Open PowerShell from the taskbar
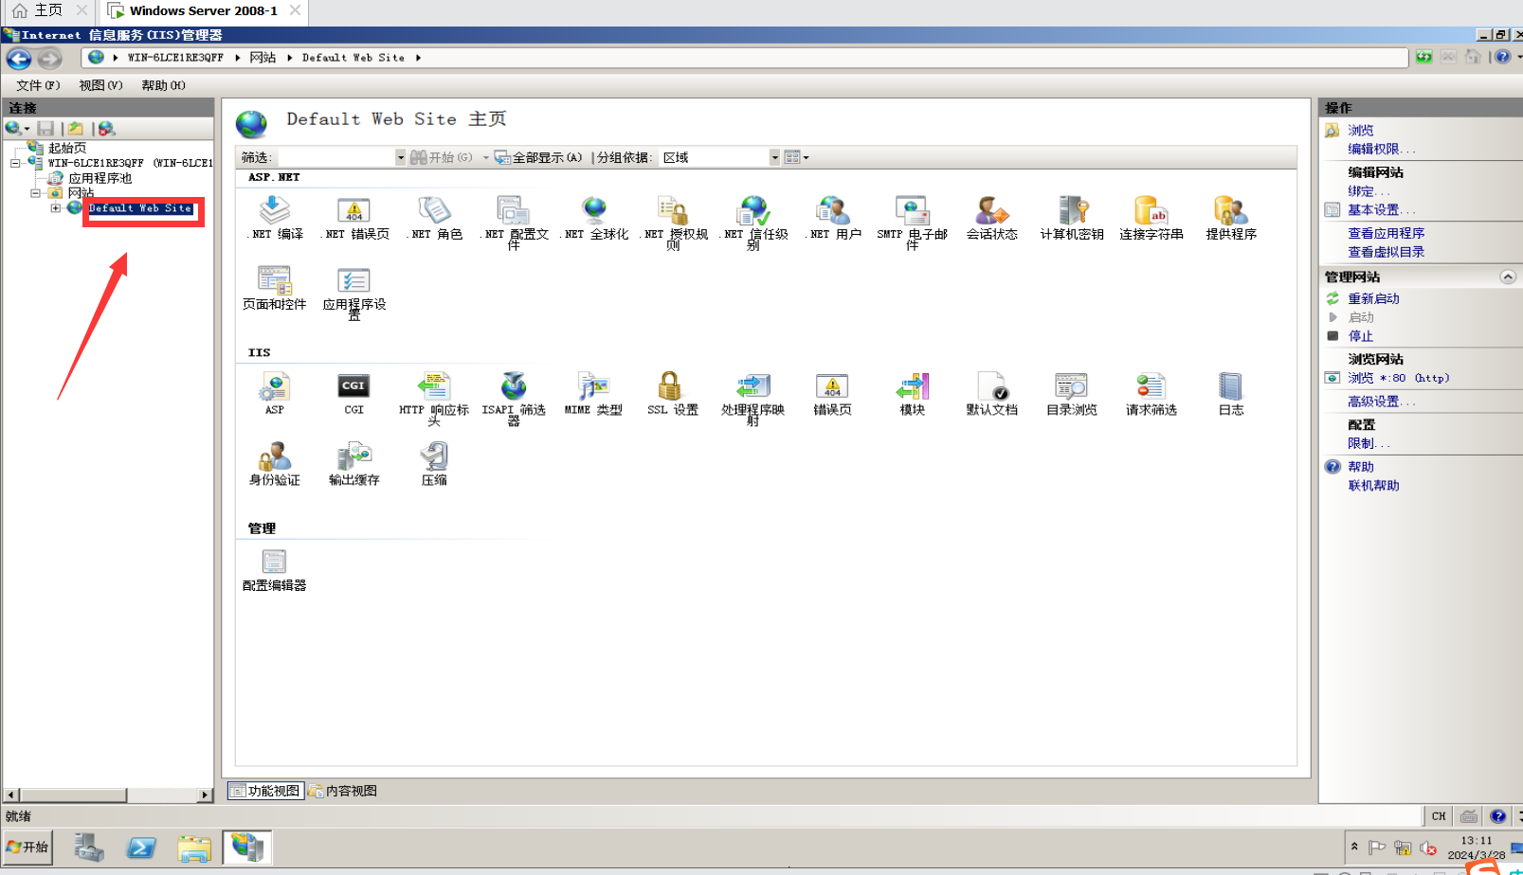Image resolution: width=1523 pixels, height=875 pixels. (x=141, y=848)
